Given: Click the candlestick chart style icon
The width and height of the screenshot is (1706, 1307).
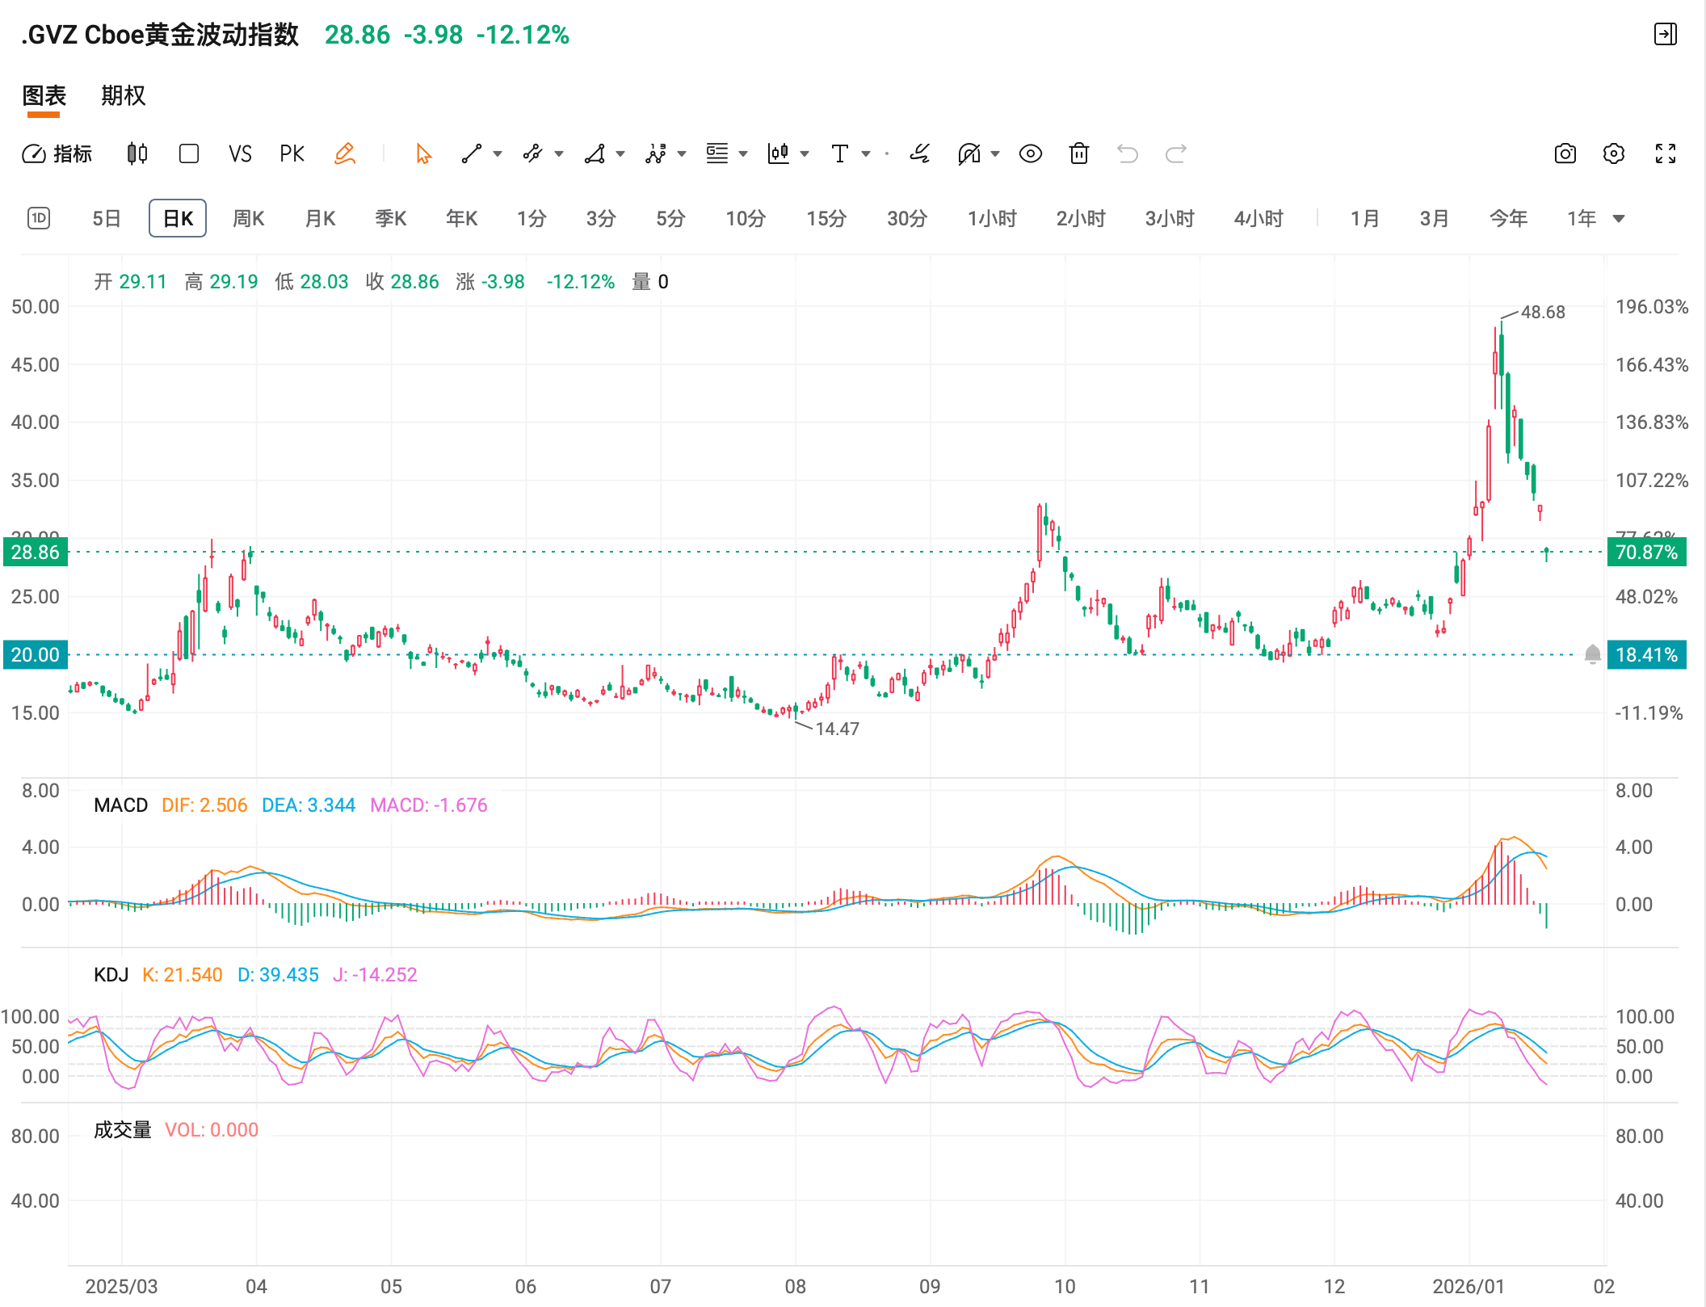Looking at the screenshot, I should tap(137, 153).
